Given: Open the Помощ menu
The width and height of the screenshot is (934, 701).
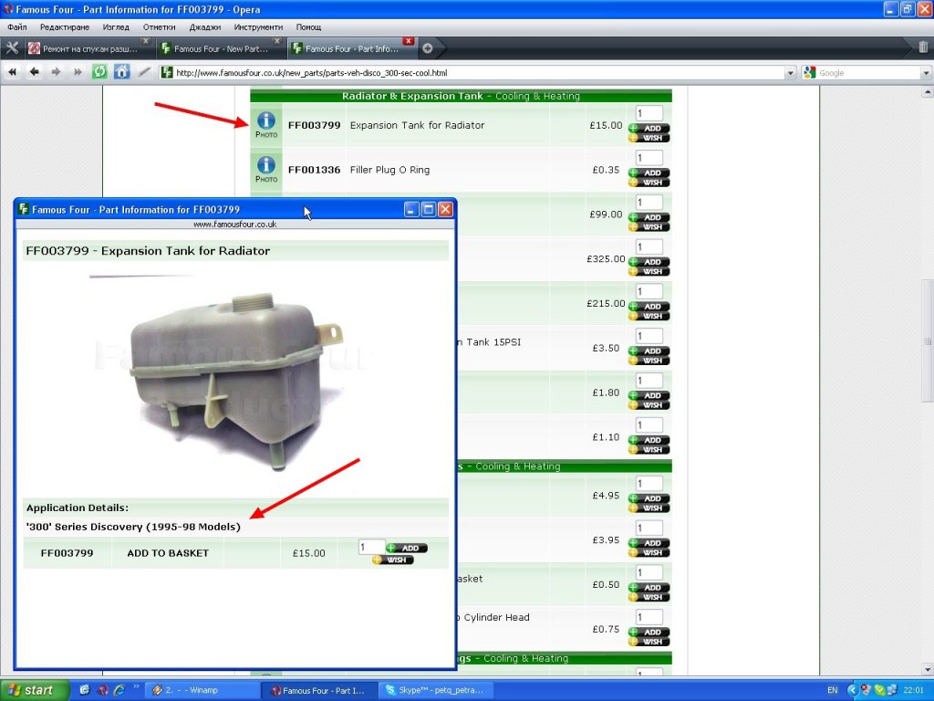Looking at the screenshot, I should (x=308, y=26).
